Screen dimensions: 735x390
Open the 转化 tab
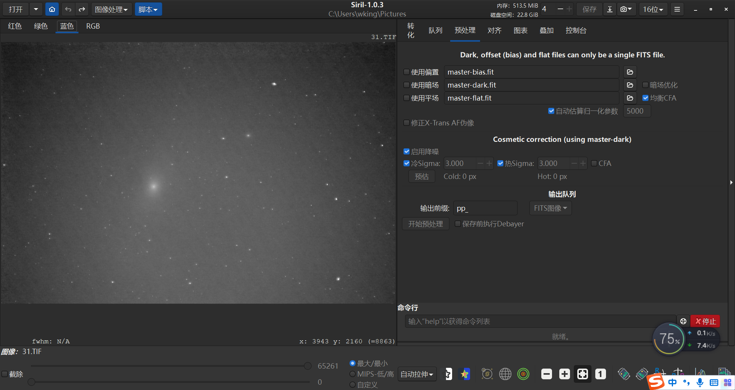point(411,31)
